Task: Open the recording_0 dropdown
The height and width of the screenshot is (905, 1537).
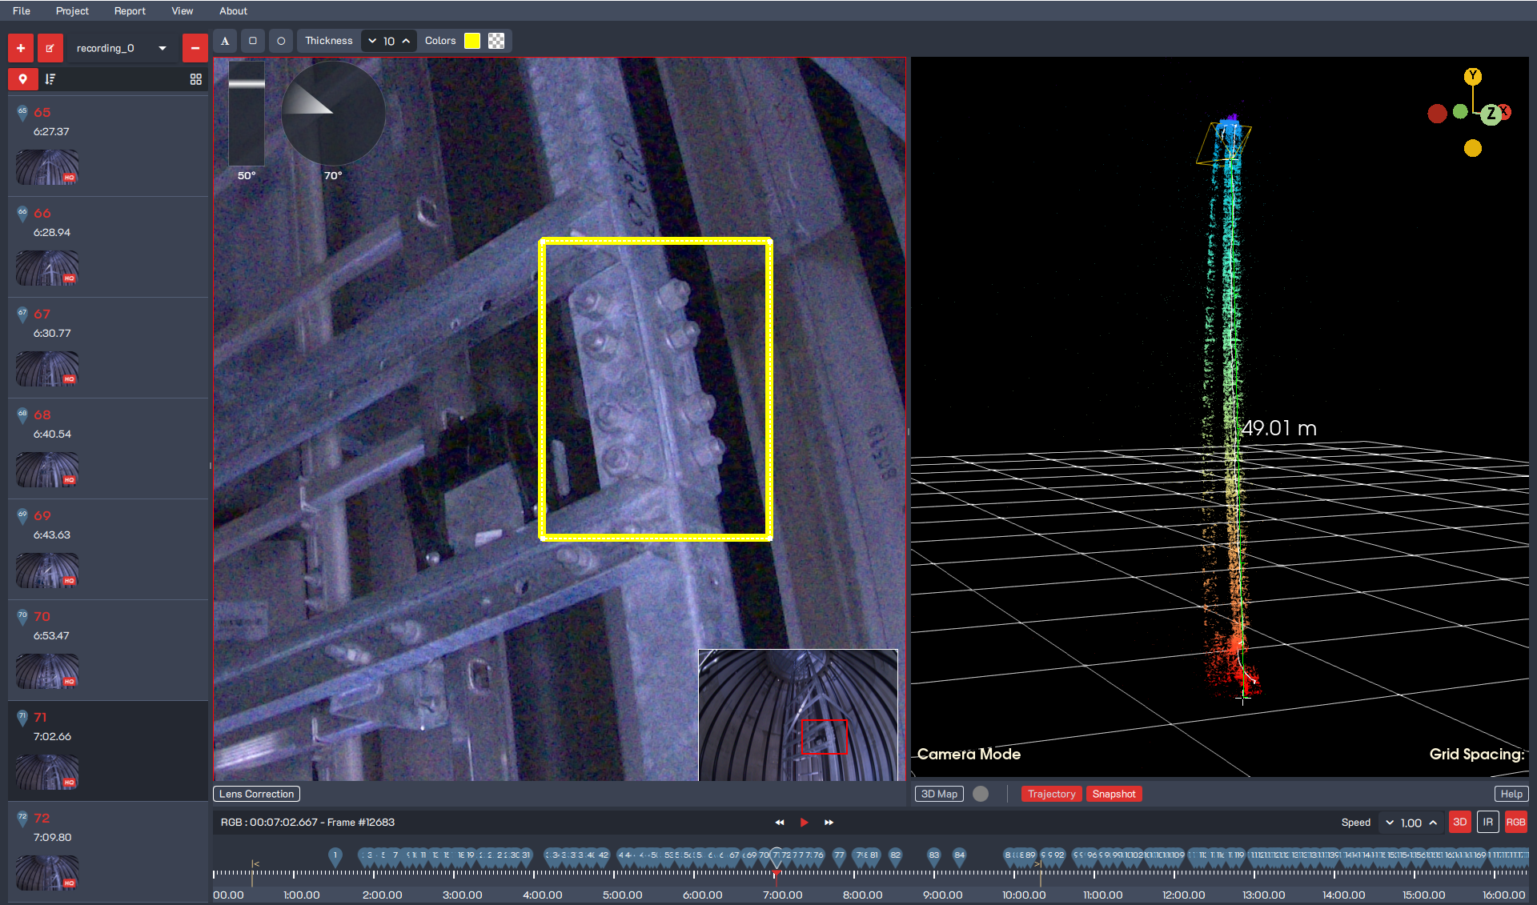Action: tap(122, 48)
